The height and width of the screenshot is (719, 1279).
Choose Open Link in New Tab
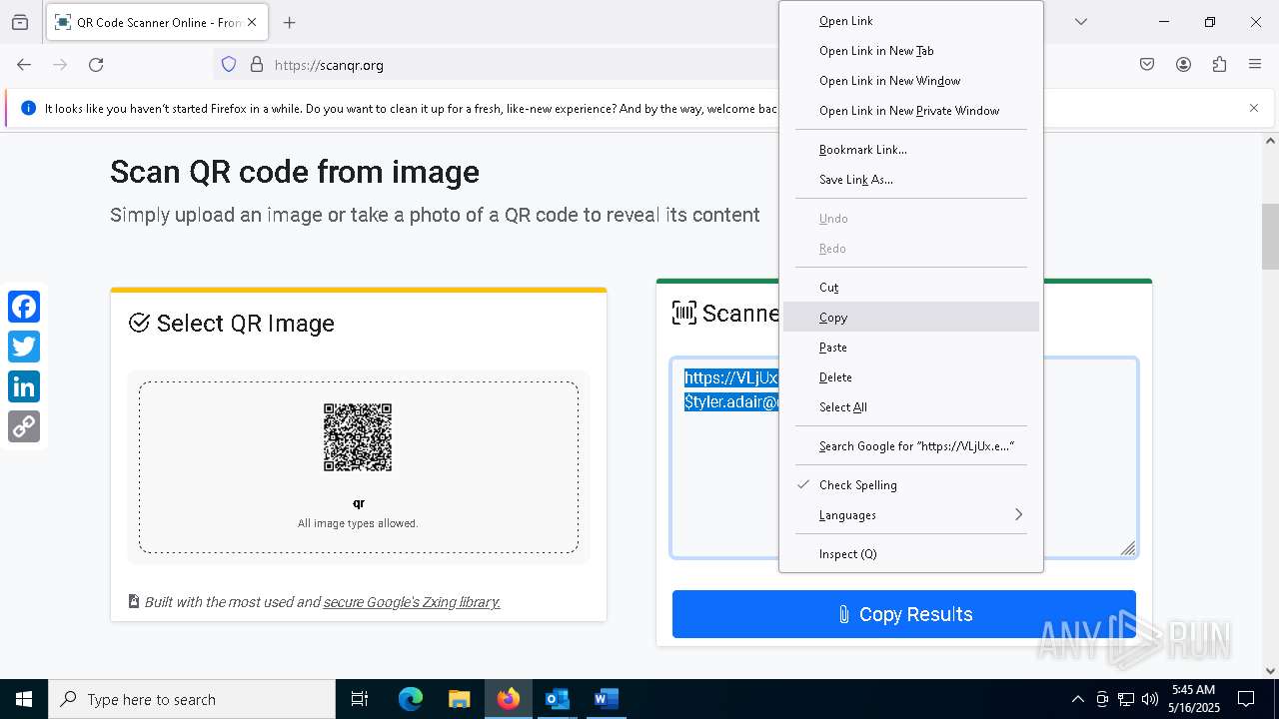(x=911, y=51)
